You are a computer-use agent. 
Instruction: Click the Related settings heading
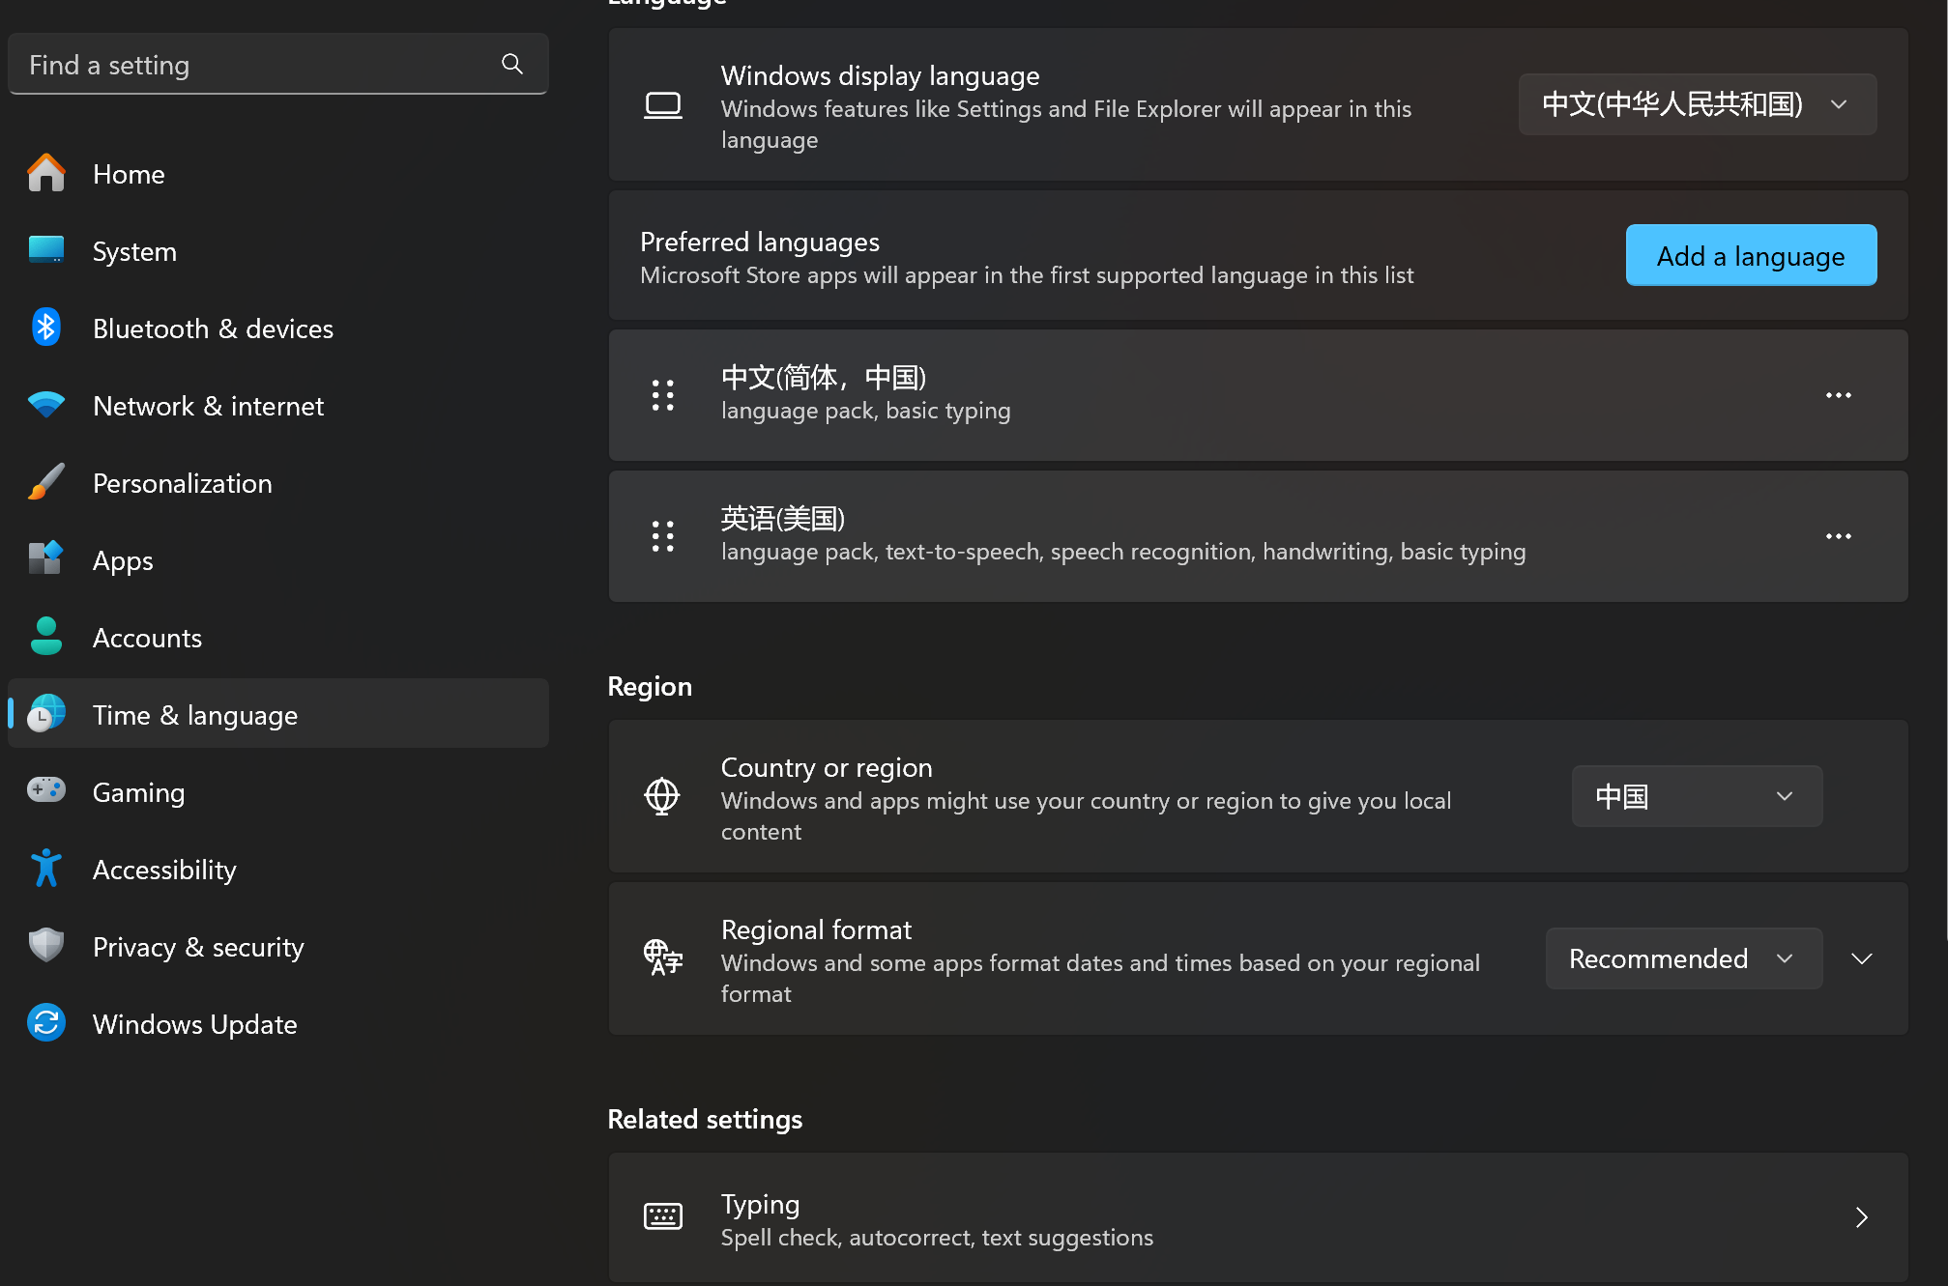tap(705, 1119)
